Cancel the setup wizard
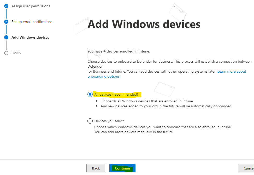This screenshot has width=254, height=175. (246, 168)
